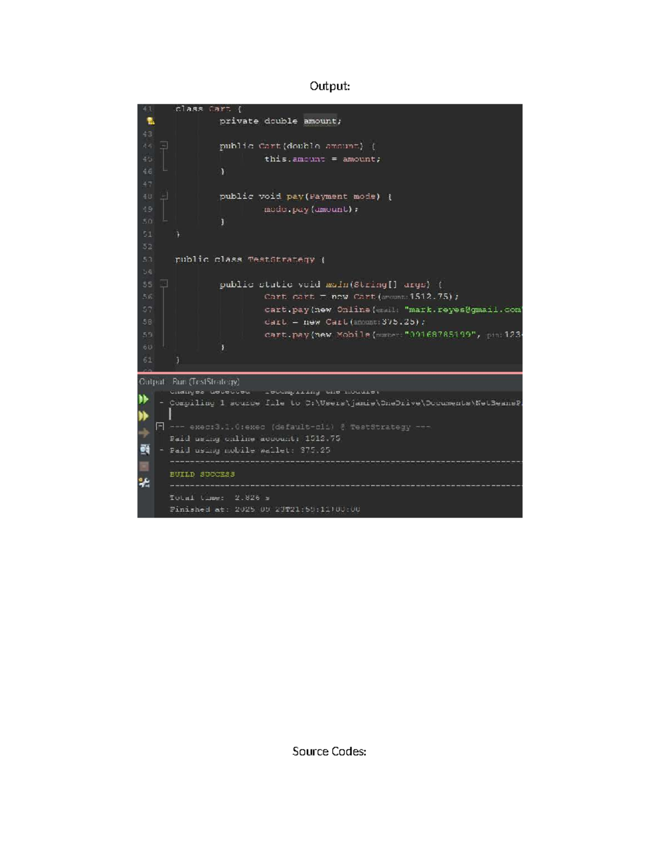Click the BUILD SUCCESS text line

(202, 474)
